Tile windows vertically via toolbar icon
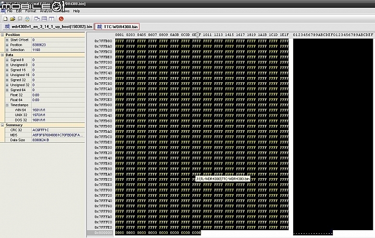The width and height of the screenshot is (375, 238). [x=52, y=19]
